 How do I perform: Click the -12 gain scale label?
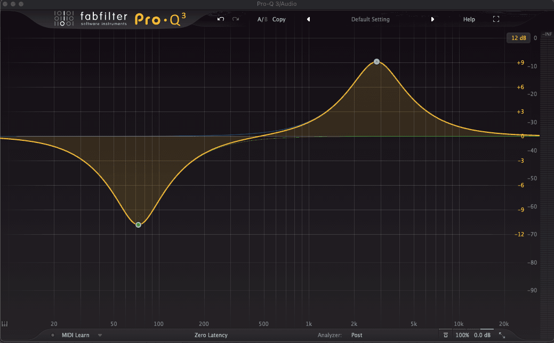coord(519,234)
